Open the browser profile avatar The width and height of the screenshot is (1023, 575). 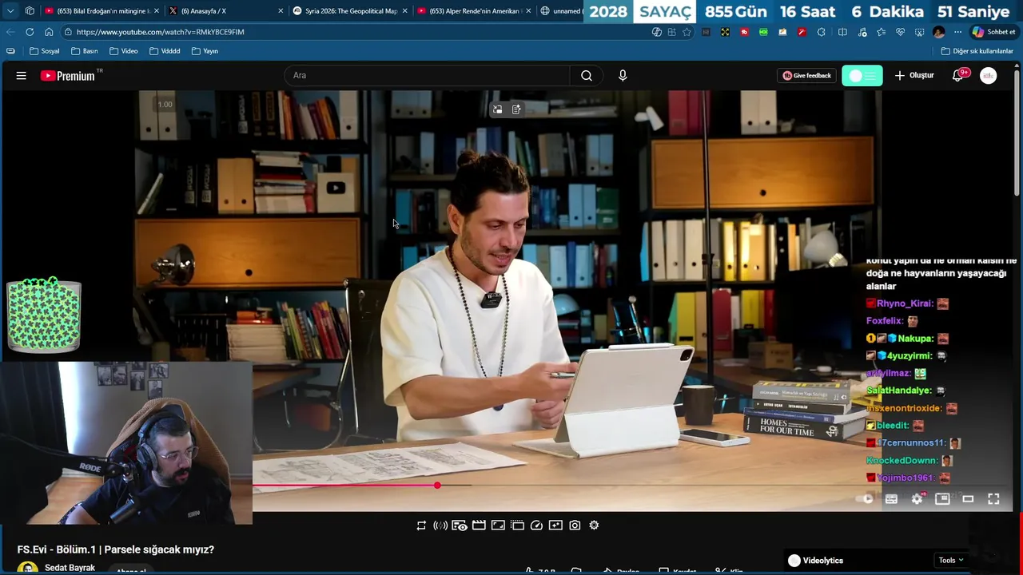(x=938, y=32)
